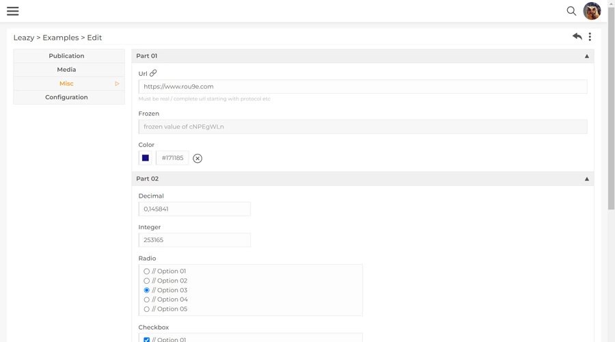Select the Misc tab
Image resolution: width=615 pixels, height=342 pixels.
click(x=69, y=83)
